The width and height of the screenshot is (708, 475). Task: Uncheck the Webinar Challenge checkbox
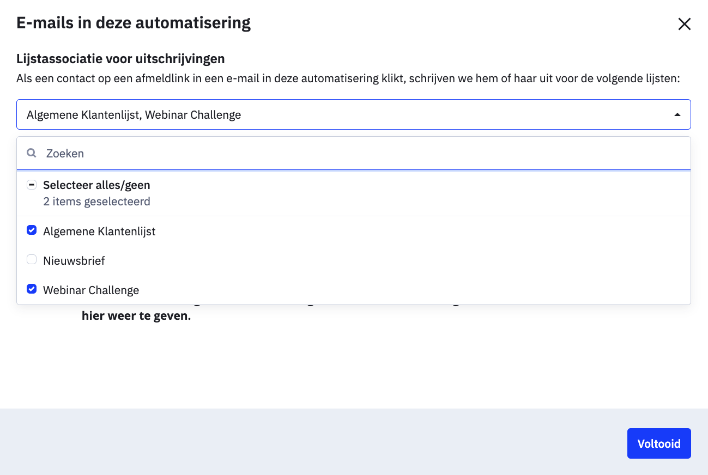click(32, 290)
